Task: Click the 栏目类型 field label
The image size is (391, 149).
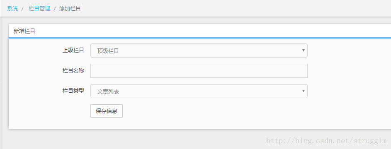Action: tap(73, 91)
